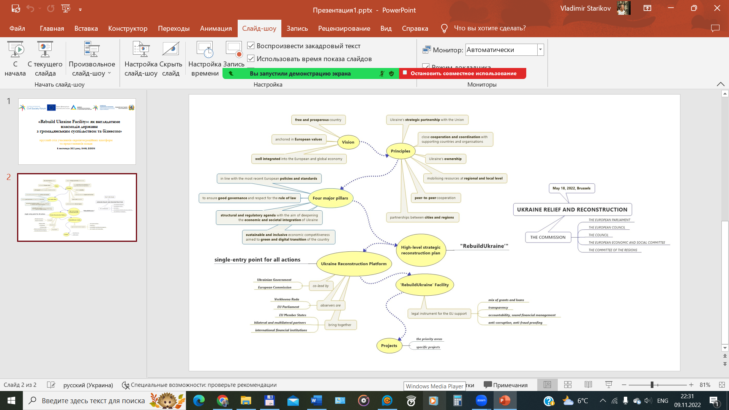Switch to Slide Sorter view icon
The image size is (729, 410).
tap(568, 385)
